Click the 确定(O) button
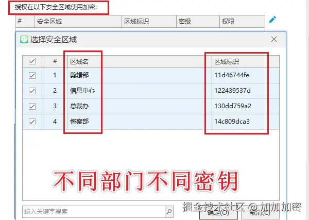 [x=218, y=213]
